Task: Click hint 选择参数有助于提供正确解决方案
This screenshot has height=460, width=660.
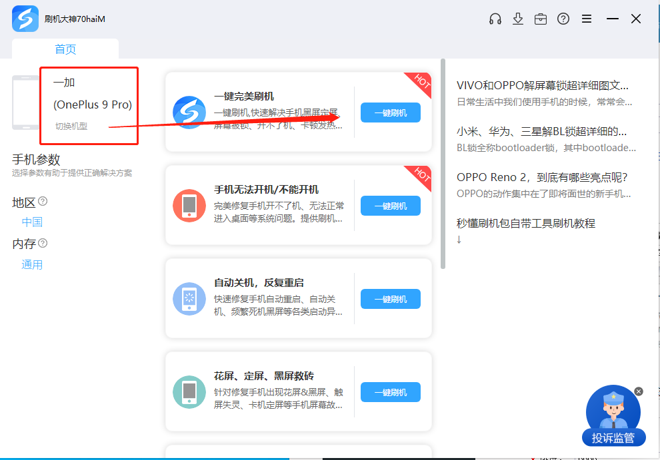Action: tap(72, 173)
